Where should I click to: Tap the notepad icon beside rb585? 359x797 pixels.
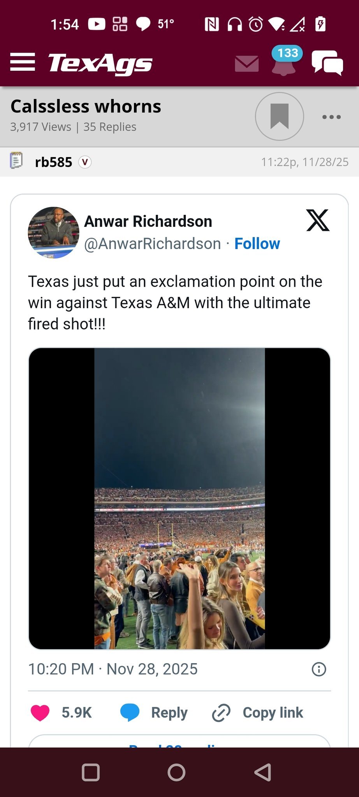(x=16, y=161)
